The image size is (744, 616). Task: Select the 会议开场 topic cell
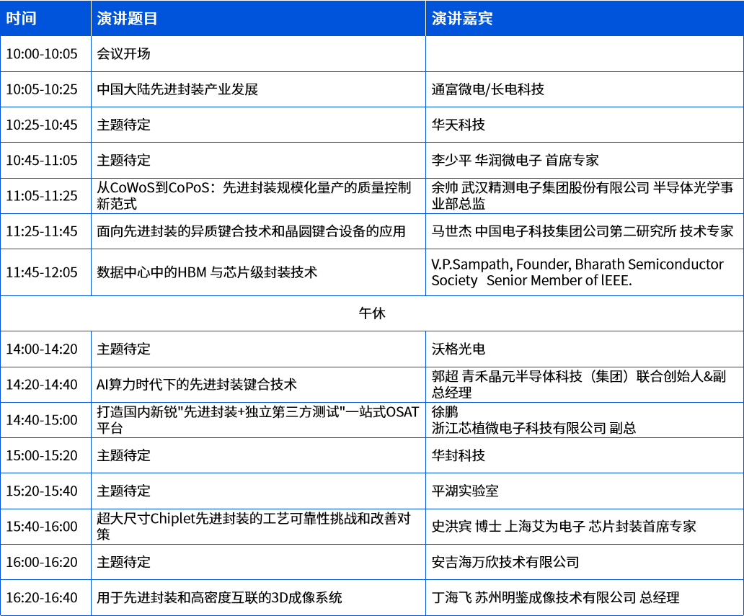(258, 53)
